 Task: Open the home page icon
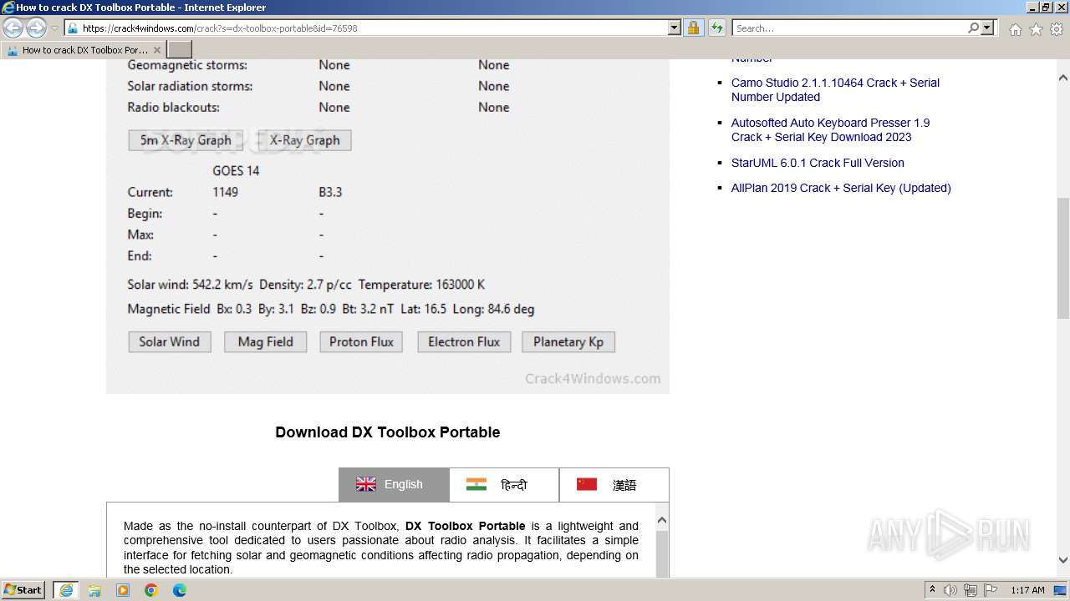click(x=1015, y=29)
